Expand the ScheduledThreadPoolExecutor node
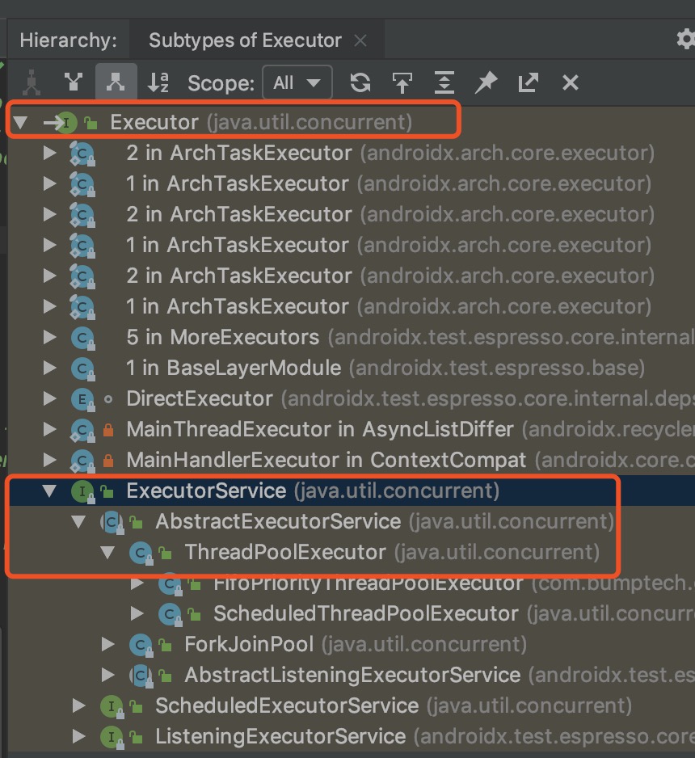Viewport: 695px width, 758px height. coord(137,613)
